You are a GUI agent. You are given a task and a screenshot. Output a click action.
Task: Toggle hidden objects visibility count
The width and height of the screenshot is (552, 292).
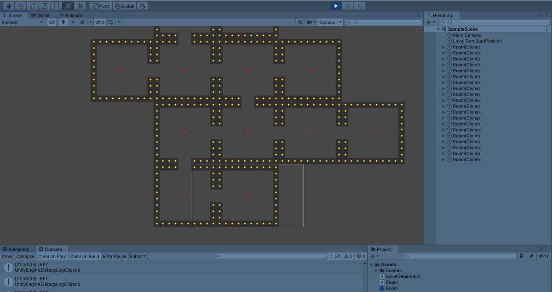(100, 22)
